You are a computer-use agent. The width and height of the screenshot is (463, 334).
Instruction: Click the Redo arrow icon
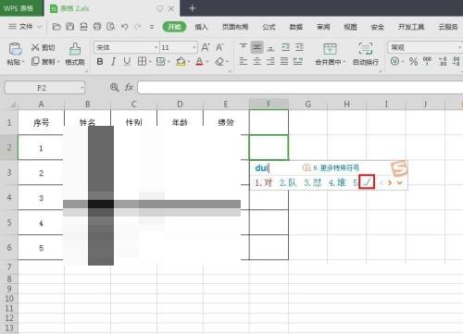coord(138,27)
